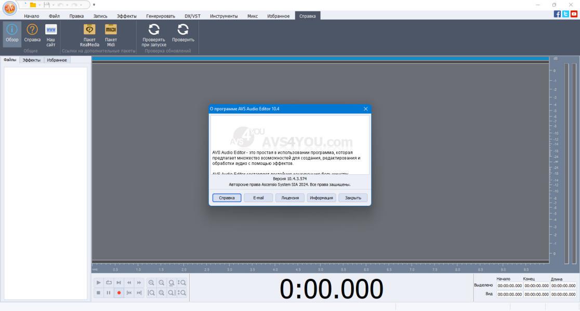Jump to end with skip-to-end button
The width and height of the screenshot is (580, 311).
point(139,292)
